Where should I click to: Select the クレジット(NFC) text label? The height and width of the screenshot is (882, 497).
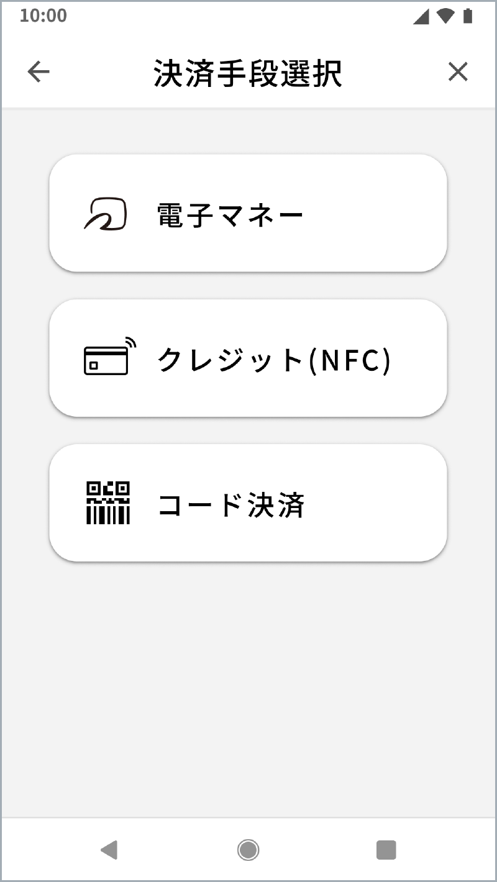pyautogui.click(x=274, y=360)
